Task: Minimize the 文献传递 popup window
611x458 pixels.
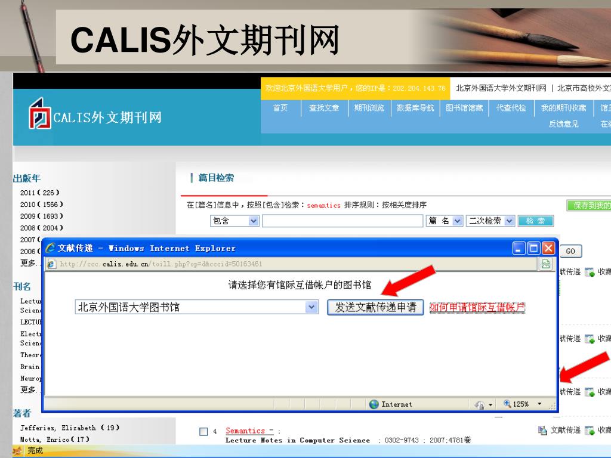Action: (519, 248)
